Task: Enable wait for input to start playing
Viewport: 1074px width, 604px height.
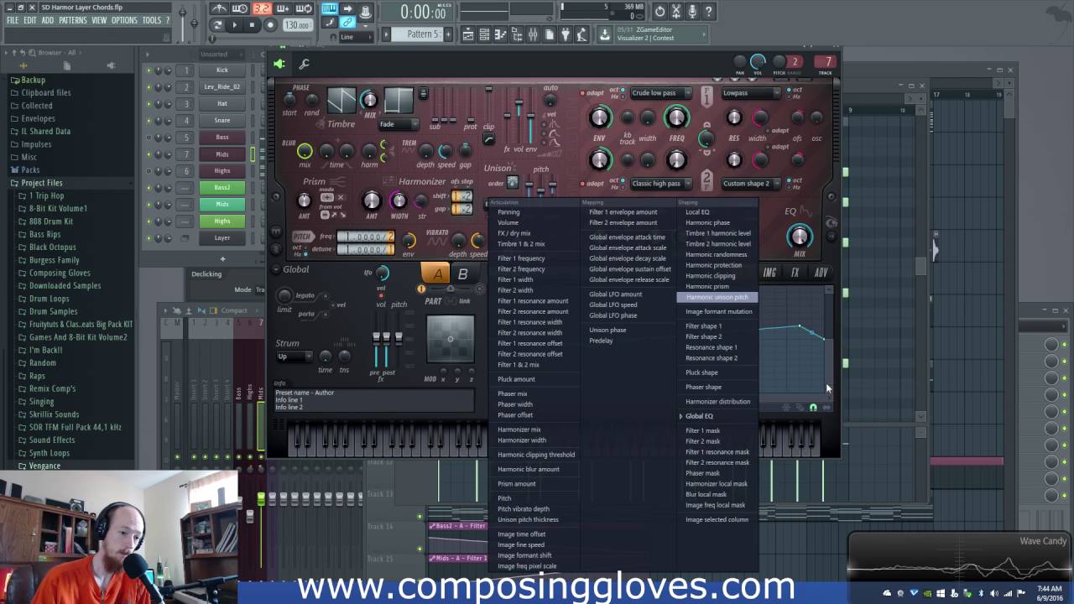Action: [240, 9]
